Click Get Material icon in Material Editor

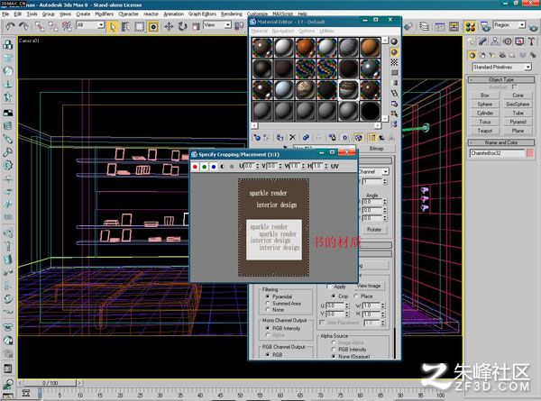point(257,138)
